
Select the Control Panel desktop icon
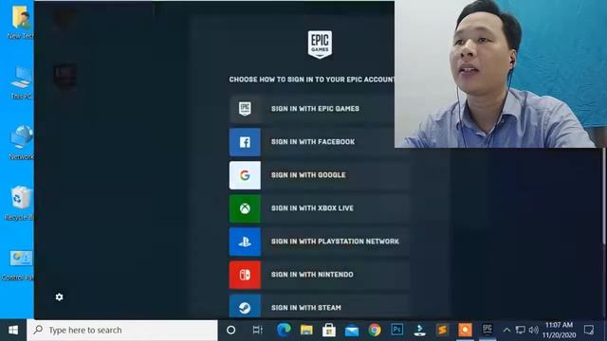[18, 265]
